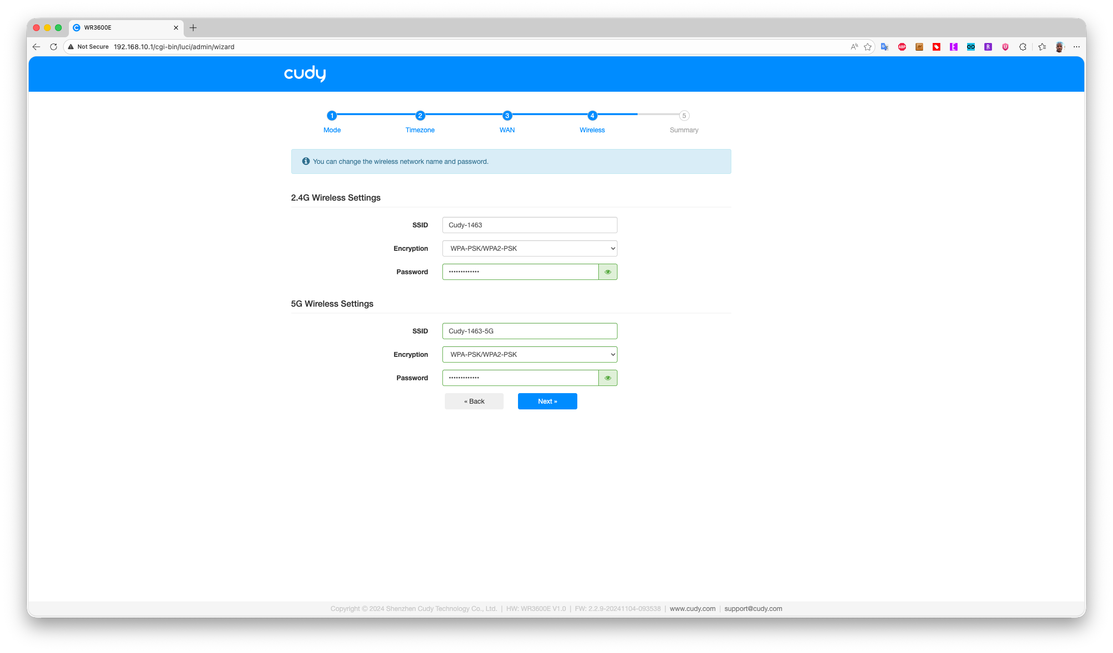Open the Adblock Plus extension
Viewport: 1113px width, 653px height.
(x=902, y=47)
